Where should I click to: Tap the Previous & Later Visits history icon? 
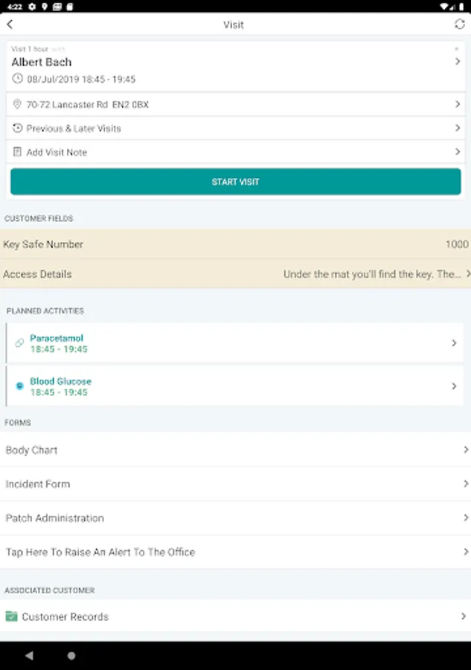[18, 129]
